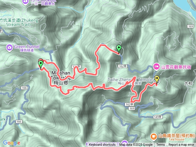Click the green start marker near route 162甲
Viewport: 196px width, 147px height.
(x=119, y=49)
